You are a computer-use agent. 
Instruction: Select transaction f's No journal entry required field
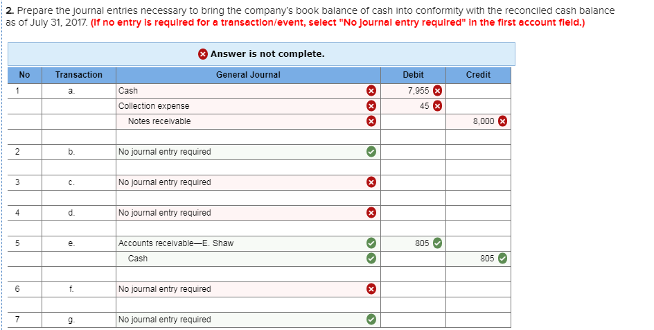pyautogui.click(x=248, y=289)
